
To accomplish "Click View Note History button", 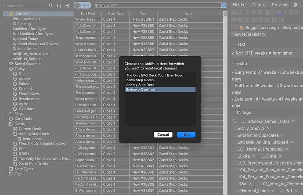I will pos(249,34).
